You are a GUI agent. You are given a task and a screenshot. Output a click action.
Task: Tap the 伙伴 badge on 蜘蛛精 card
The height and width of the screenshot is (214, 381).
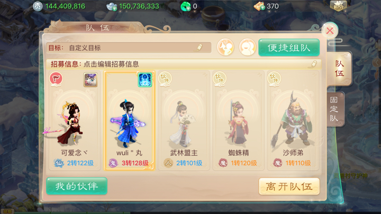click(220, 79)
